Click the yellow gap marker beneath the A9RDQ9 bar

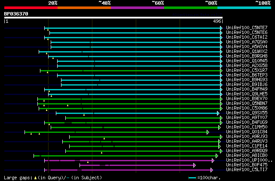[x=101, y=153]
